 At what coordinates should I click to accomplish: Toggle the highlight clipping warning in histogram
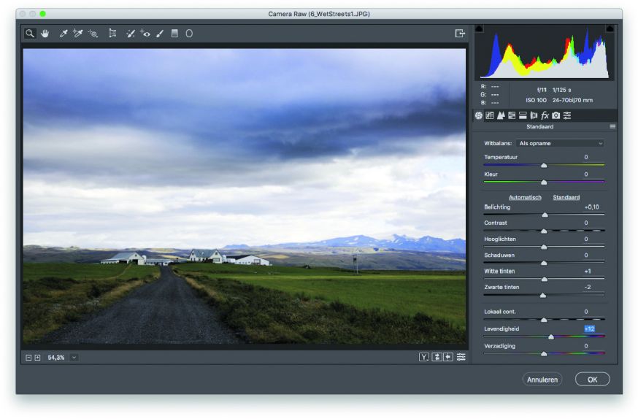[x=610, y=28]
